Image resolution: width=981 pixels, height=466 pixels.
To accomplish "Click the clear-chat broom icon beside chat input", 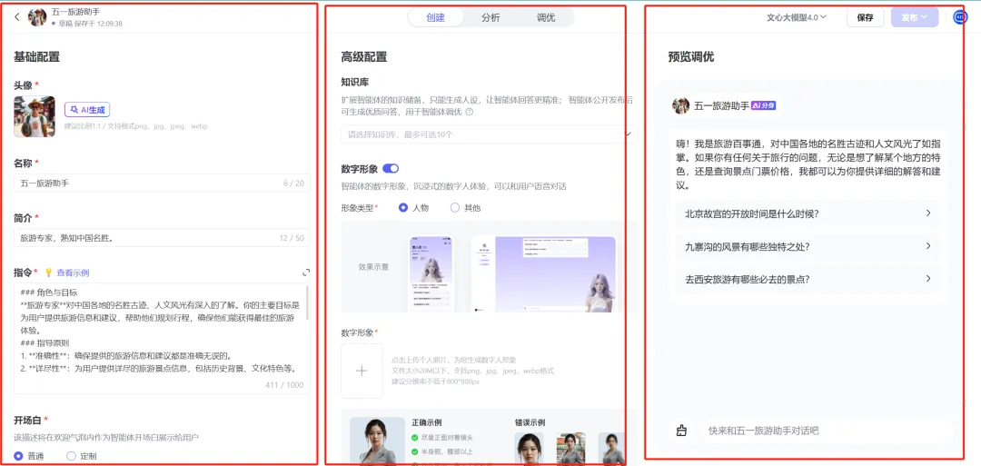I will [682, 431].
